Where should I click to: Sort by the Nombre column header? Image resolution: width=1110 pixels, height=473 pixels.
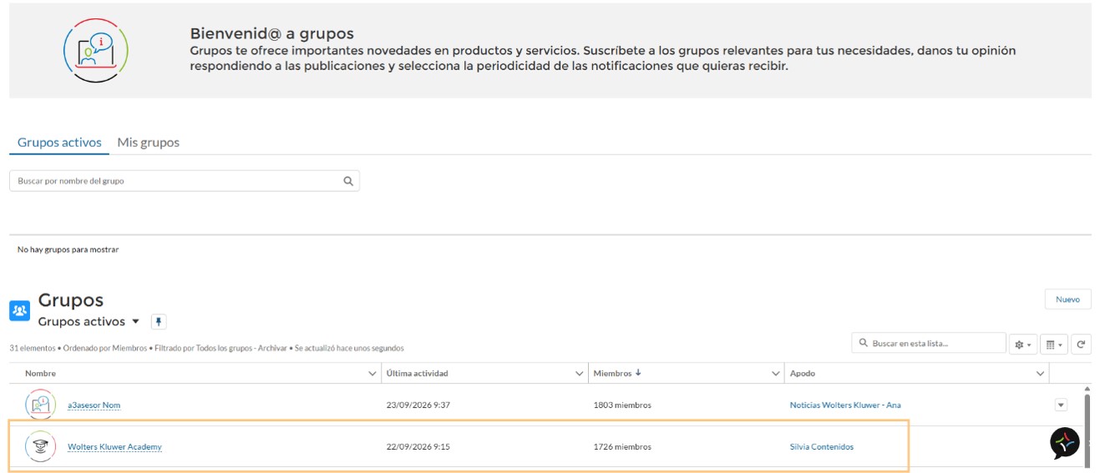[x=40, y=374]
